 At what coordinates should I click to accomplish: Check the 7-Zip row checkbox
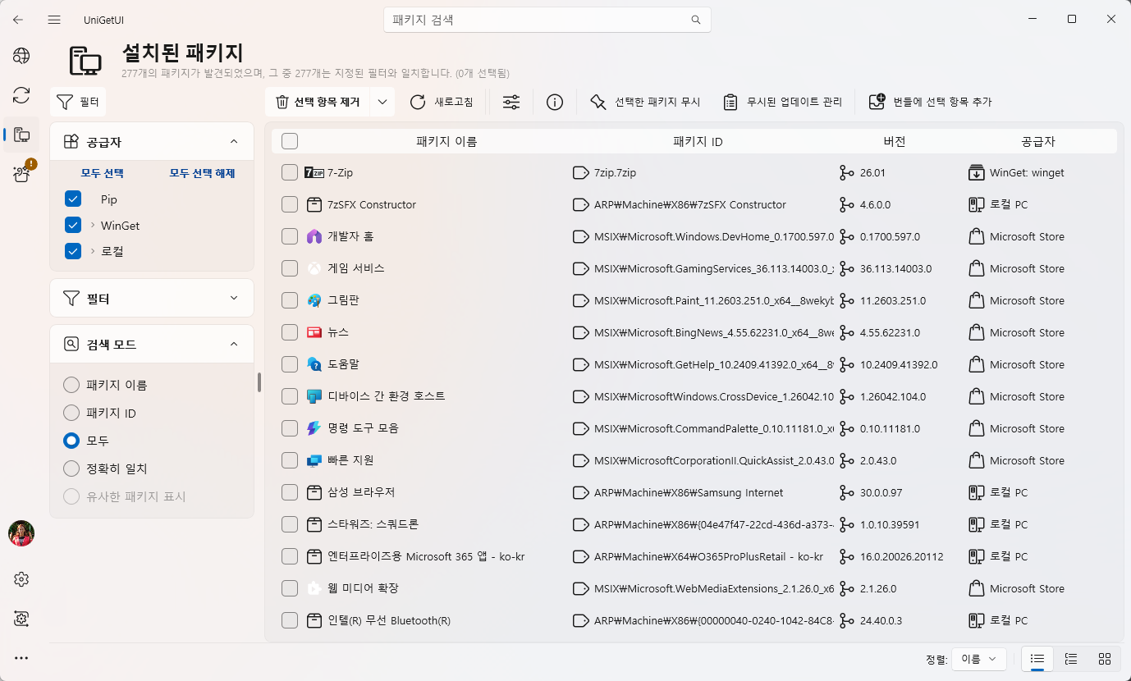pyautogui.click(x=290, y=172)
